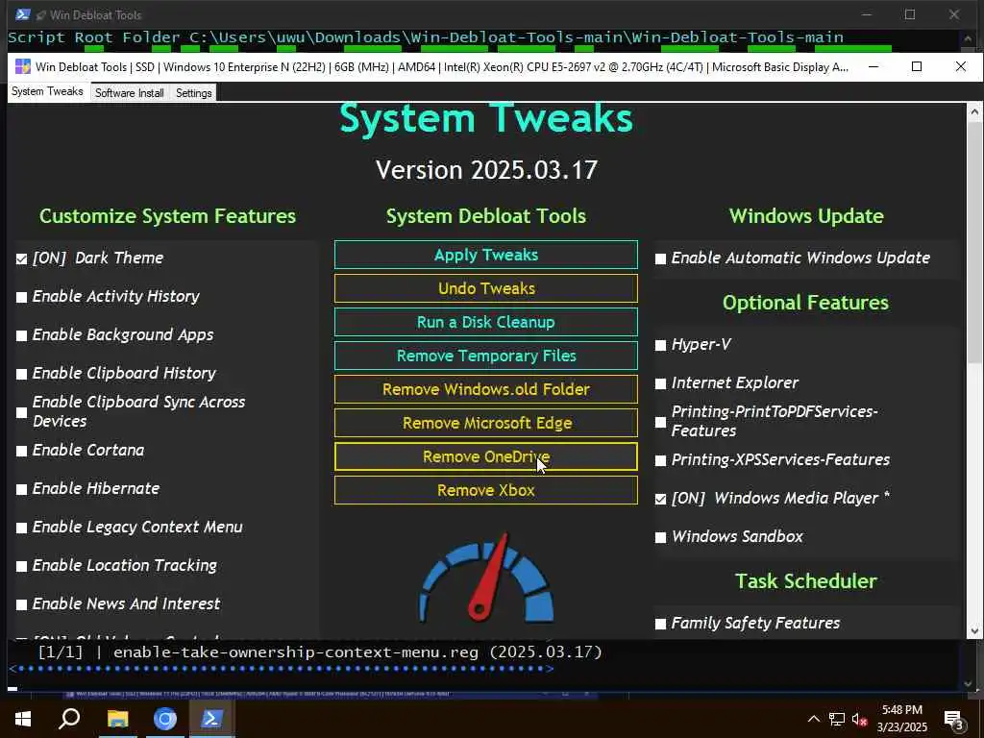Enable the Windows Sandbox checkbox
This screenshot has width=984, height=738.
[x=660, y=537]
